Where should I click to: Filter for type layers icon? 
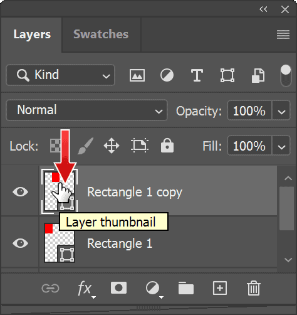[x=197, y=75]
